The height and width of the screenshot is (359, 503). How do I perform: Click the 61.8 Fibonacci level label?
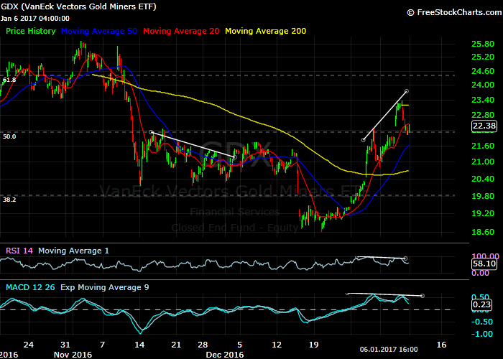click(9, 80)
